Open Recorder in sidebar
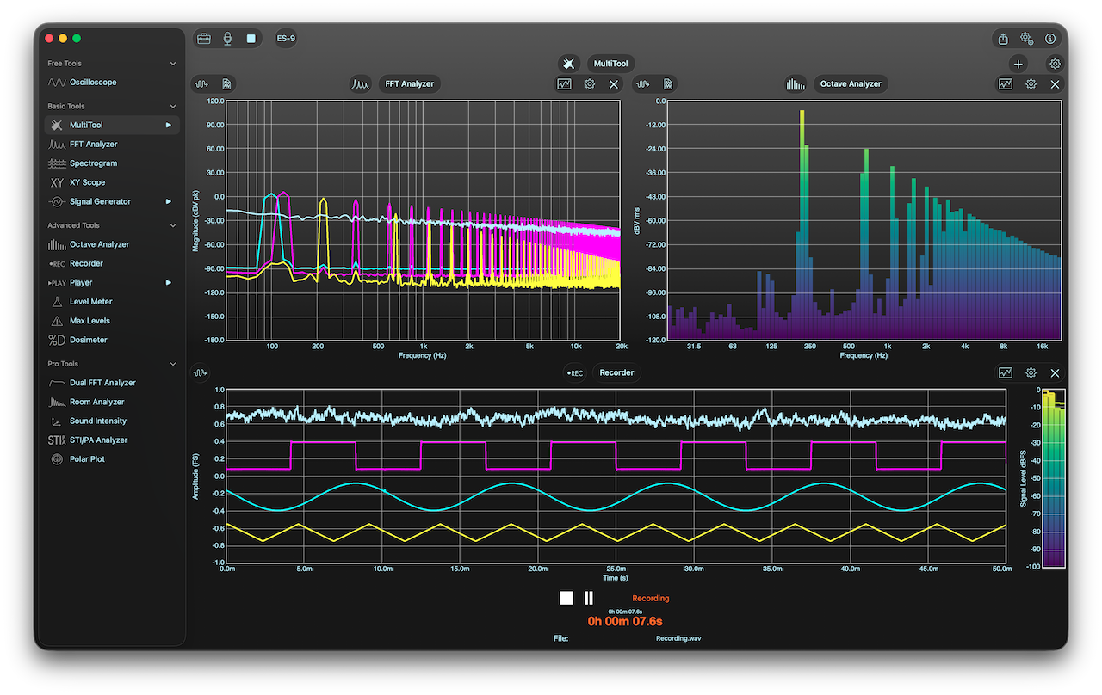The image size is (1102, 695). [112, 263]
